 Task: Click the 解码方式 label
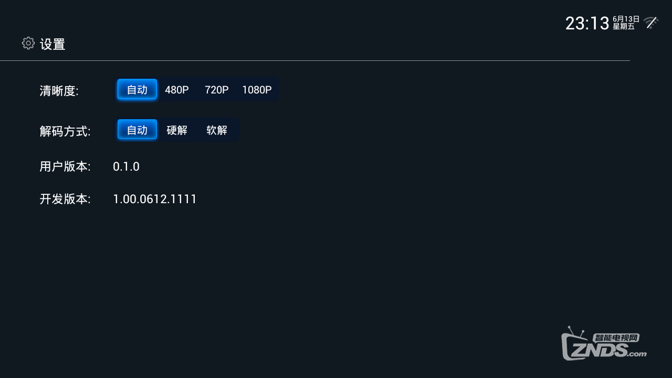point(65,131)
